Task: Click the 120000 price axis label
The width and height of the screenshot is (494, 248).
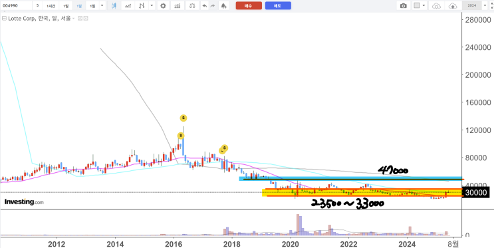Action: click(x=477, y=130)
